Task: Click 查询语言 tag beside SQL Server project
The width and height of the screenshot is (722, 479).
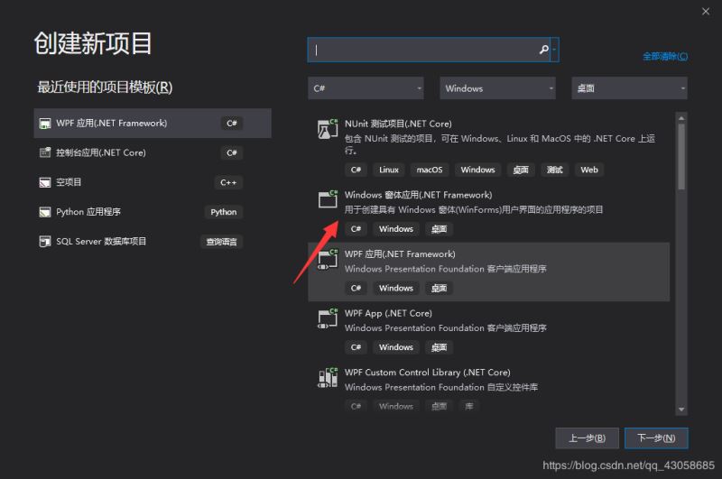Action: click(x=221, y=242)
